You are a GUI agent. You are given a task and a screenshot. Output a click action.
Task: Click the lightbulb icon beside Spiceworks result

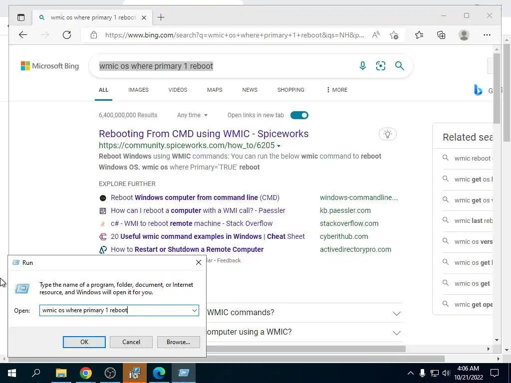(387, 134)
